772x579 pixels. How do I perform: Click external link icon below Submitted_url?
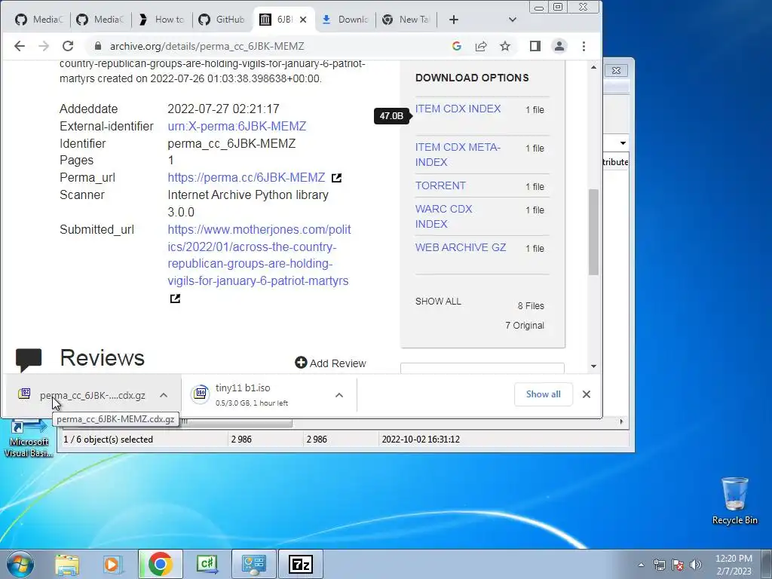point(175,299)
